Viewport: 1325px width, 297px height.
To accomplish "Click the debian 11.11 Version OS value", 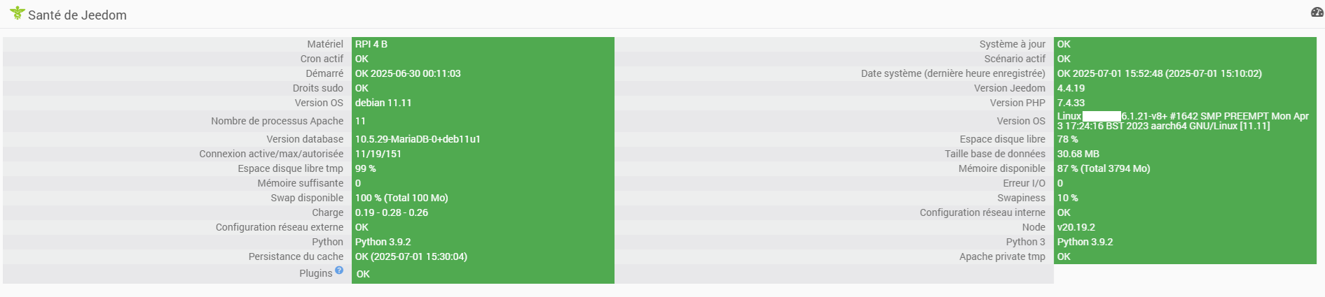I will point(383,103).
